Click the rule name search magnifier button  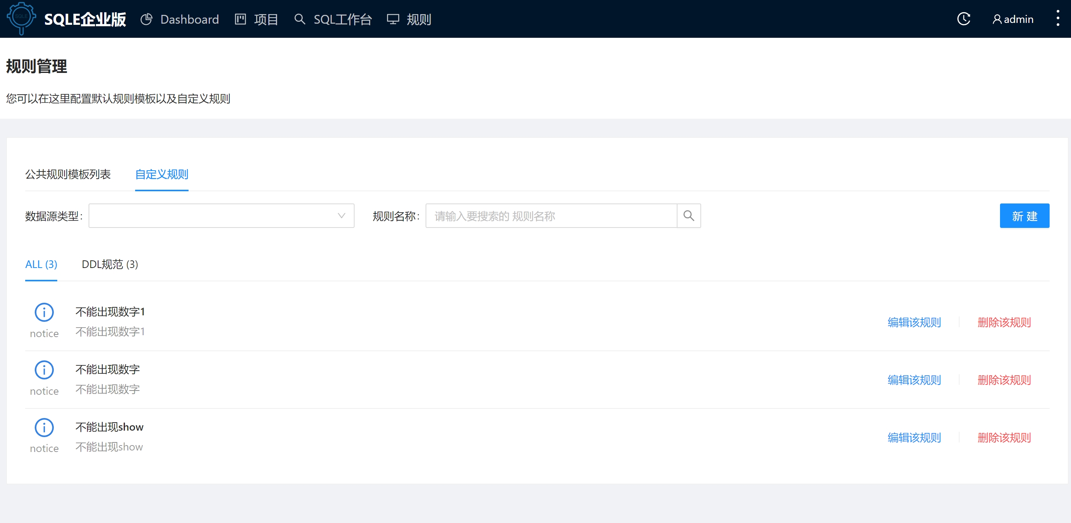click(x=689, y=216)
